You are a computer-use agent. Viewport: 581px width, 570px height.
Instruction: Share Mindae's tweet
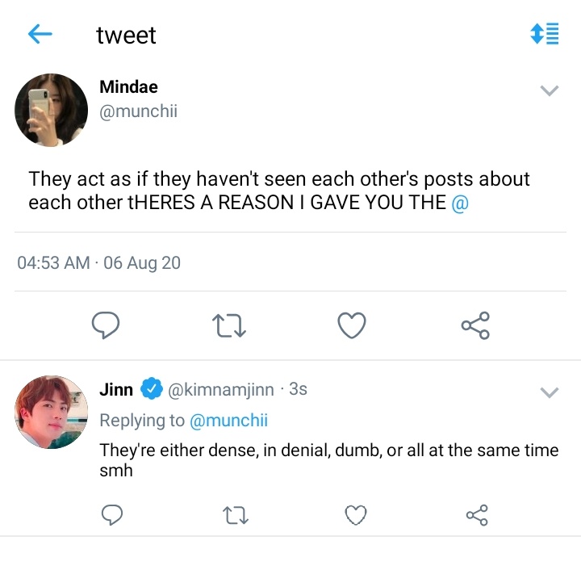click(x=475, y=325)
